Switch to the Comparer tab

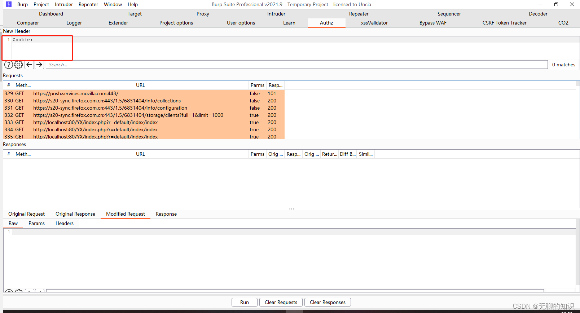click(x=28, y=23)
